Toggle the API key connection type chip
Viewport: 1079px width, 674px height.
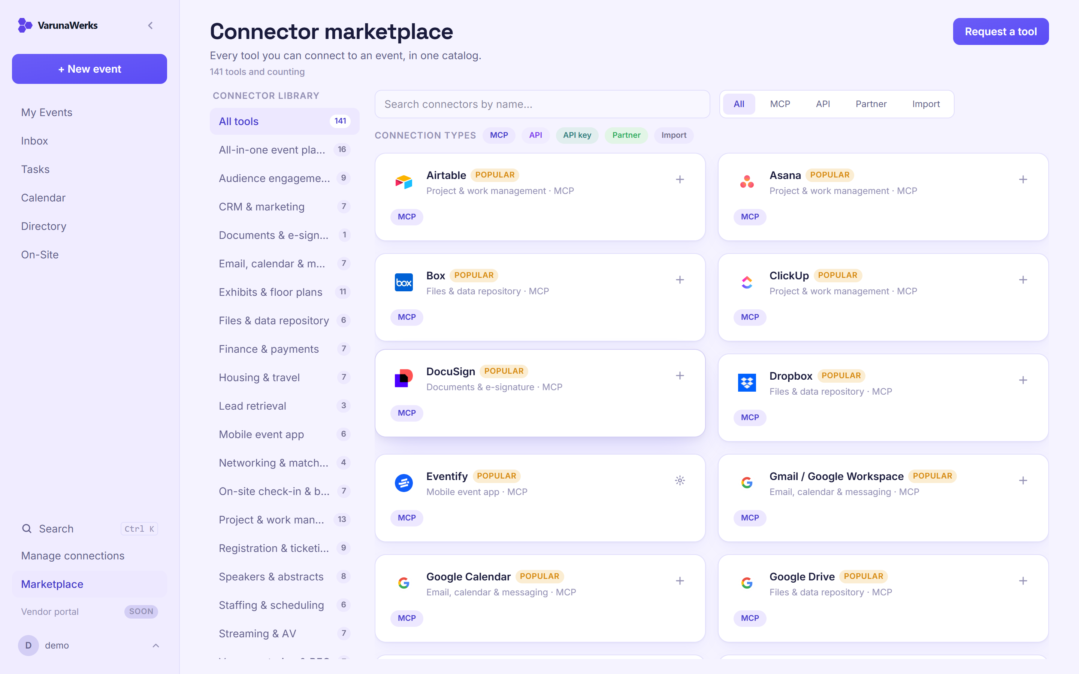(577, 135)
